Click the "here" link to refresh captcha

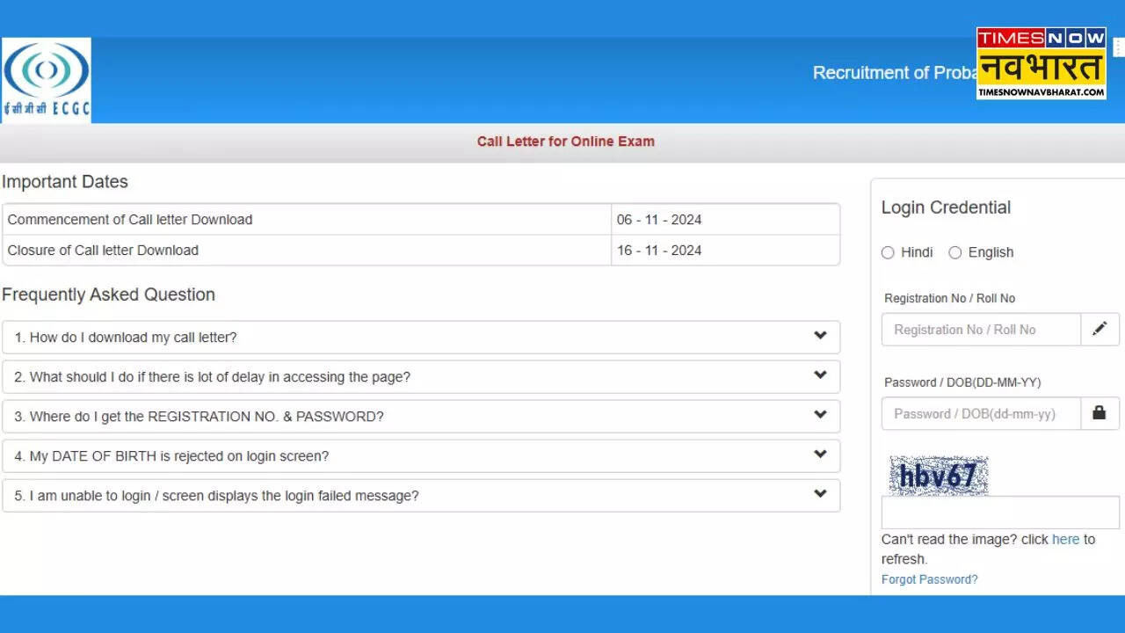click(x=1065, y=540)
